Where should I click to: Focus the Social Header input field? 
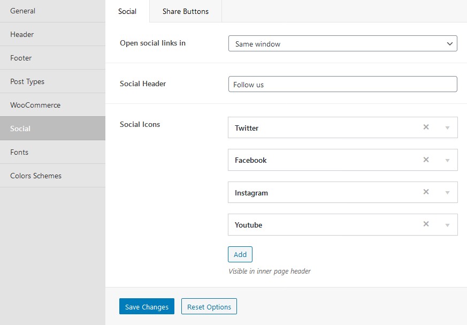342,84
